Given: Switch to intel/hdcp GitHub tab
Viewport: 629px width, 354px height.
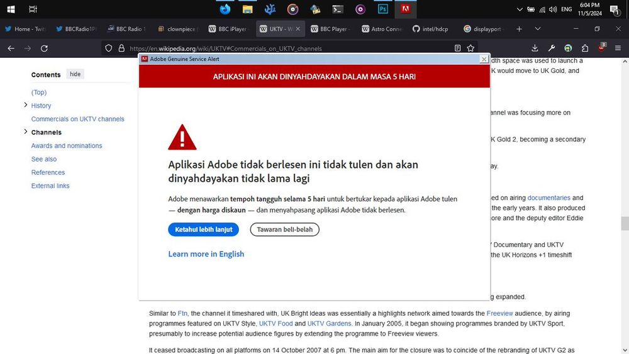Looking at the screenshot, I should click(433, 29).
